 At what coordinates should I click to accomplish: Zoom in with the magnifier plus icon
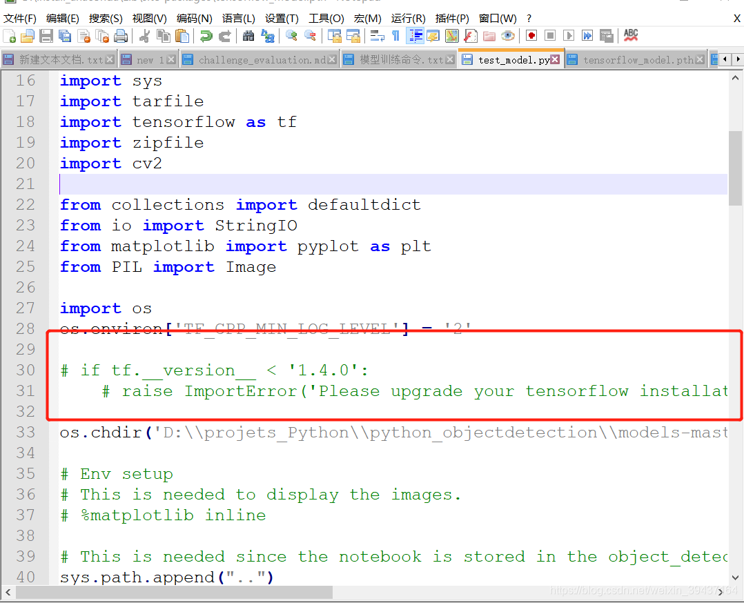(x=291, y=36)
